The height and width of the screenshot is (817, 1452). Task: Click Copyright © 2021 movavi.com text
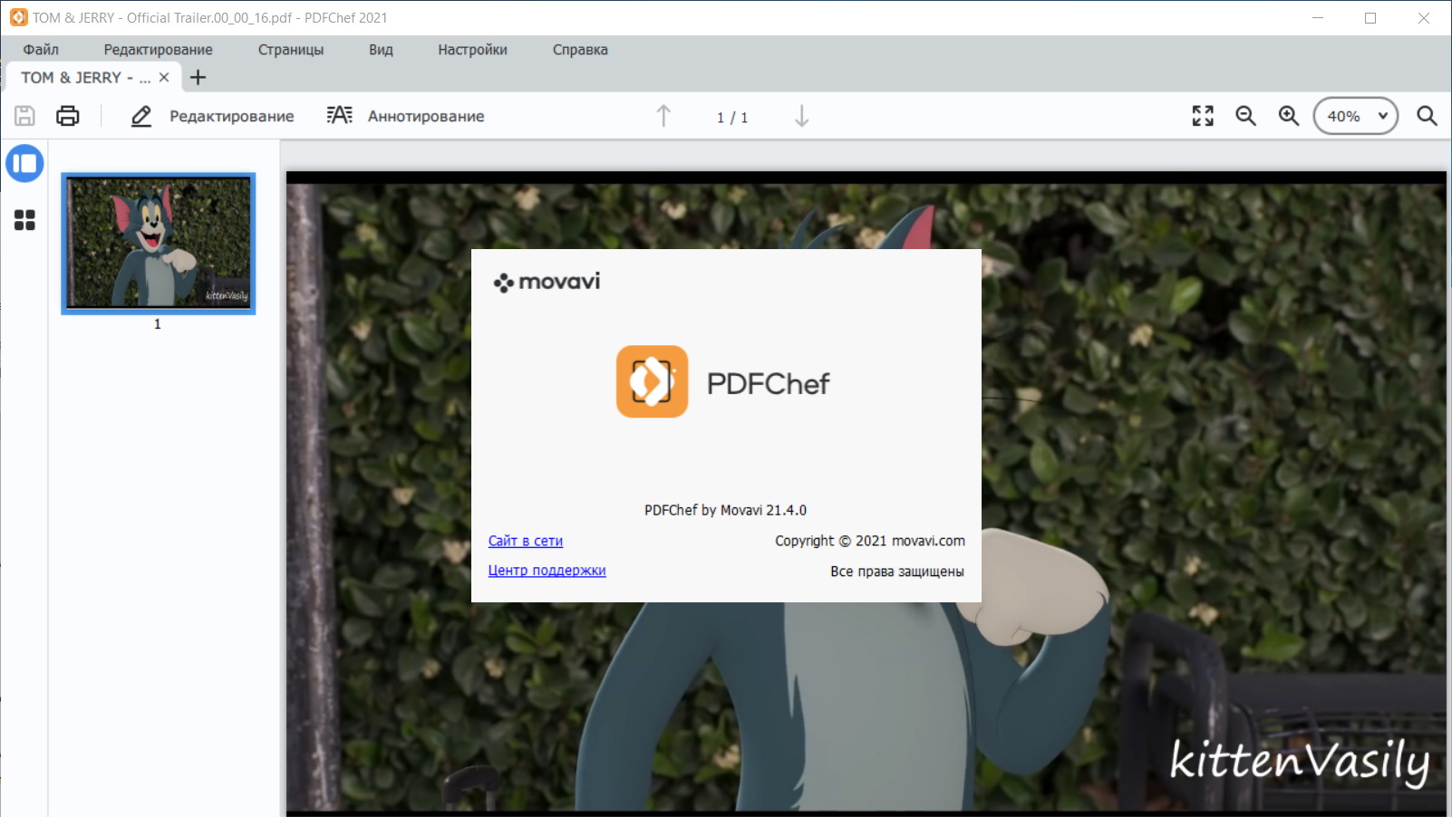click(870, 541)
